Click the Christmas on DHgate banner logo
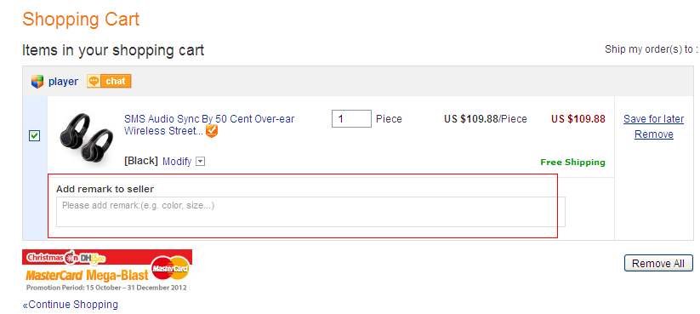The height and width of the screenshot is (314, 700). click(x=66, y=257)
